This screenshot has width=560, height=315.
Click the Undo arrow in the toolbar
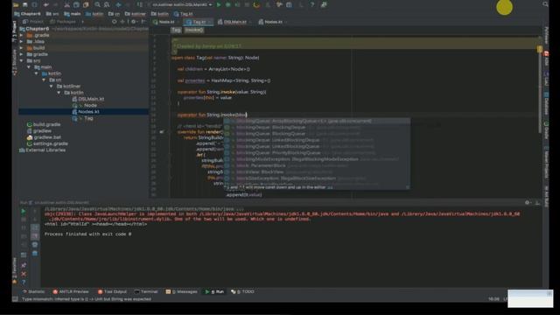[46, 5]
